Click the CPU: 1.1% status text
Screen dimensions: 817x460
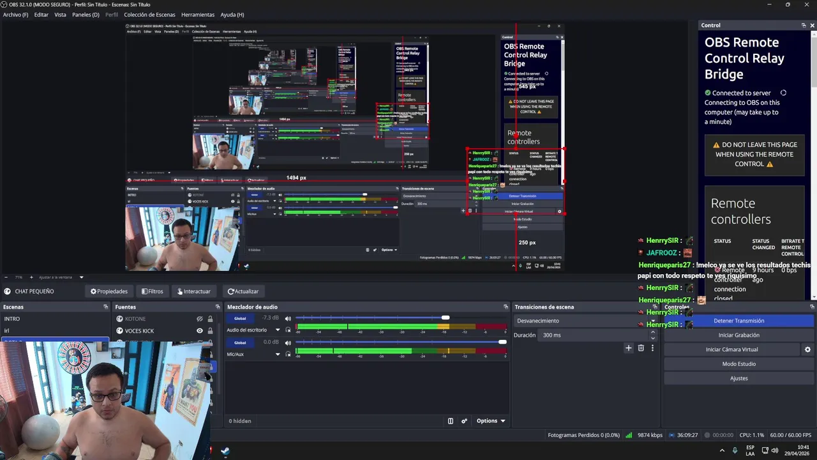[751, 435]
